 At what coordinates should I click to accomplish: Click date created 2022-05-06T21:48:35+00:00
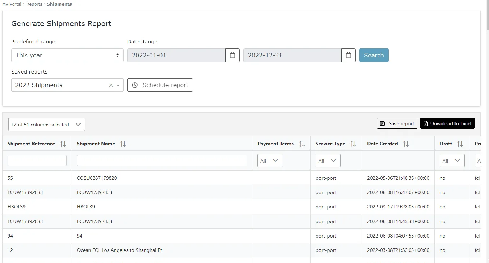pos(398,178)
